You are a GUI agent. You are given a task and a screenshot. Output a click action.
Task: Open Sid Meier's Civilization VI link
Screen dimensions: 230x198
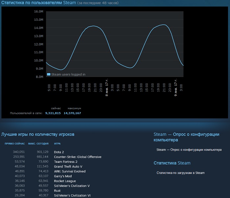point(72,196)
